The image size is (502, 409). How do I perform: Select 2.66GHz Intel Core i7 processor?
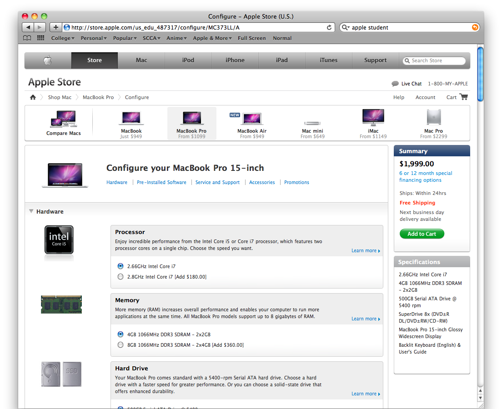click(120, 266)
